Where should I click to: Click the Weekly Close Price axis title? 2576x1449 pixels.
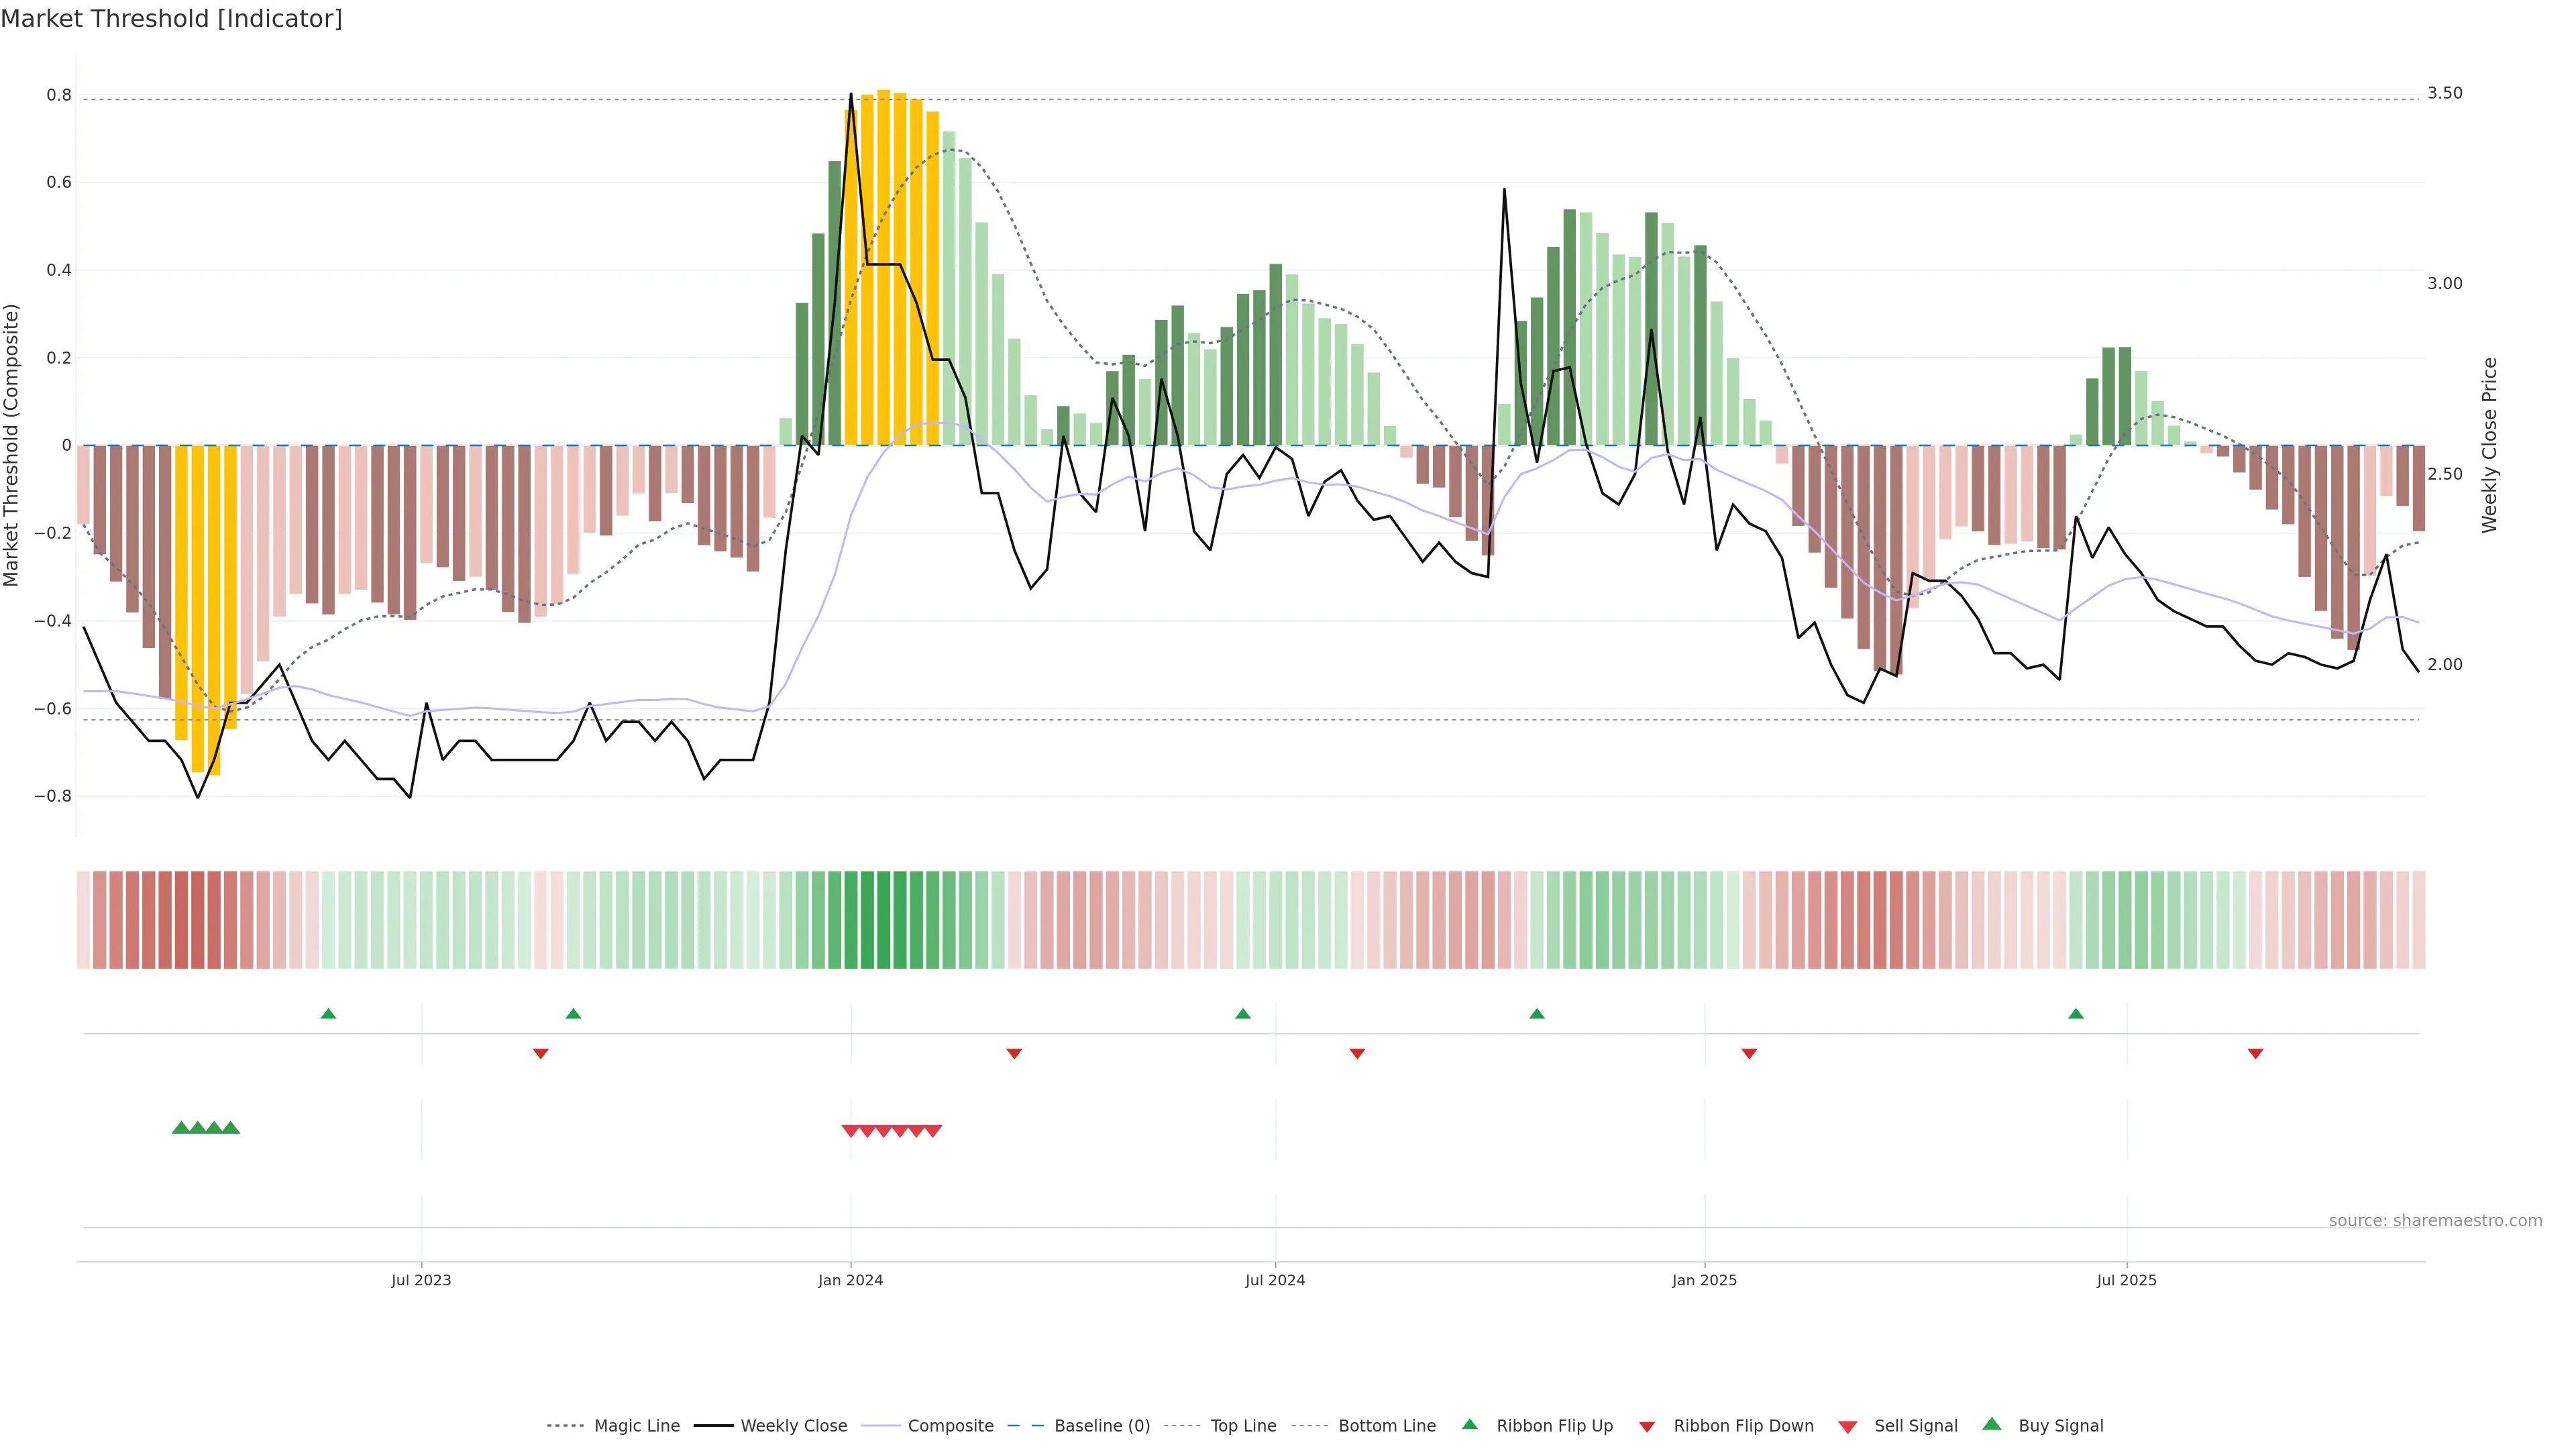coord(2489,445)
